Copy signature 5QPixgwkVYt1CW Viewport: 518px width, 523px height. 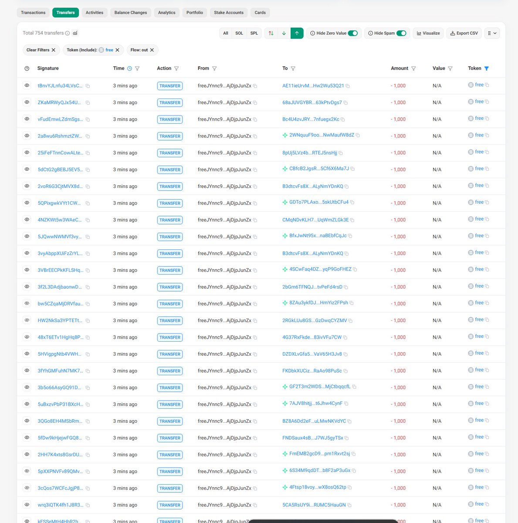(x=88, y=204)
